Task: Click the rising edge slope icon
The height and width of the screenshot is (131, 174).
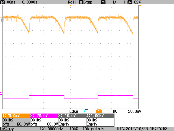Action: (85, 111)
